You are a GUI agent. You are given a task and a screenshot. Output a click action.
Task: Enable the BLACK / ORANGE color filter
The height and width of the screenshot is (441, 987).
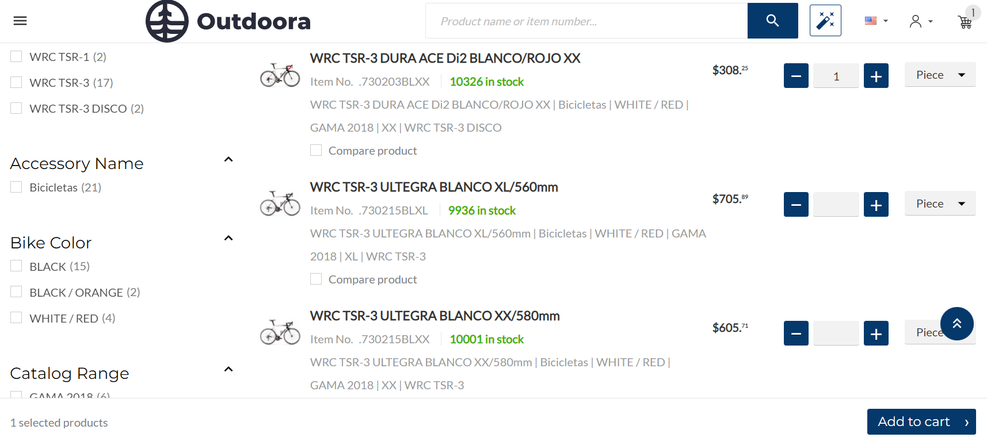(x=16, y=292)
